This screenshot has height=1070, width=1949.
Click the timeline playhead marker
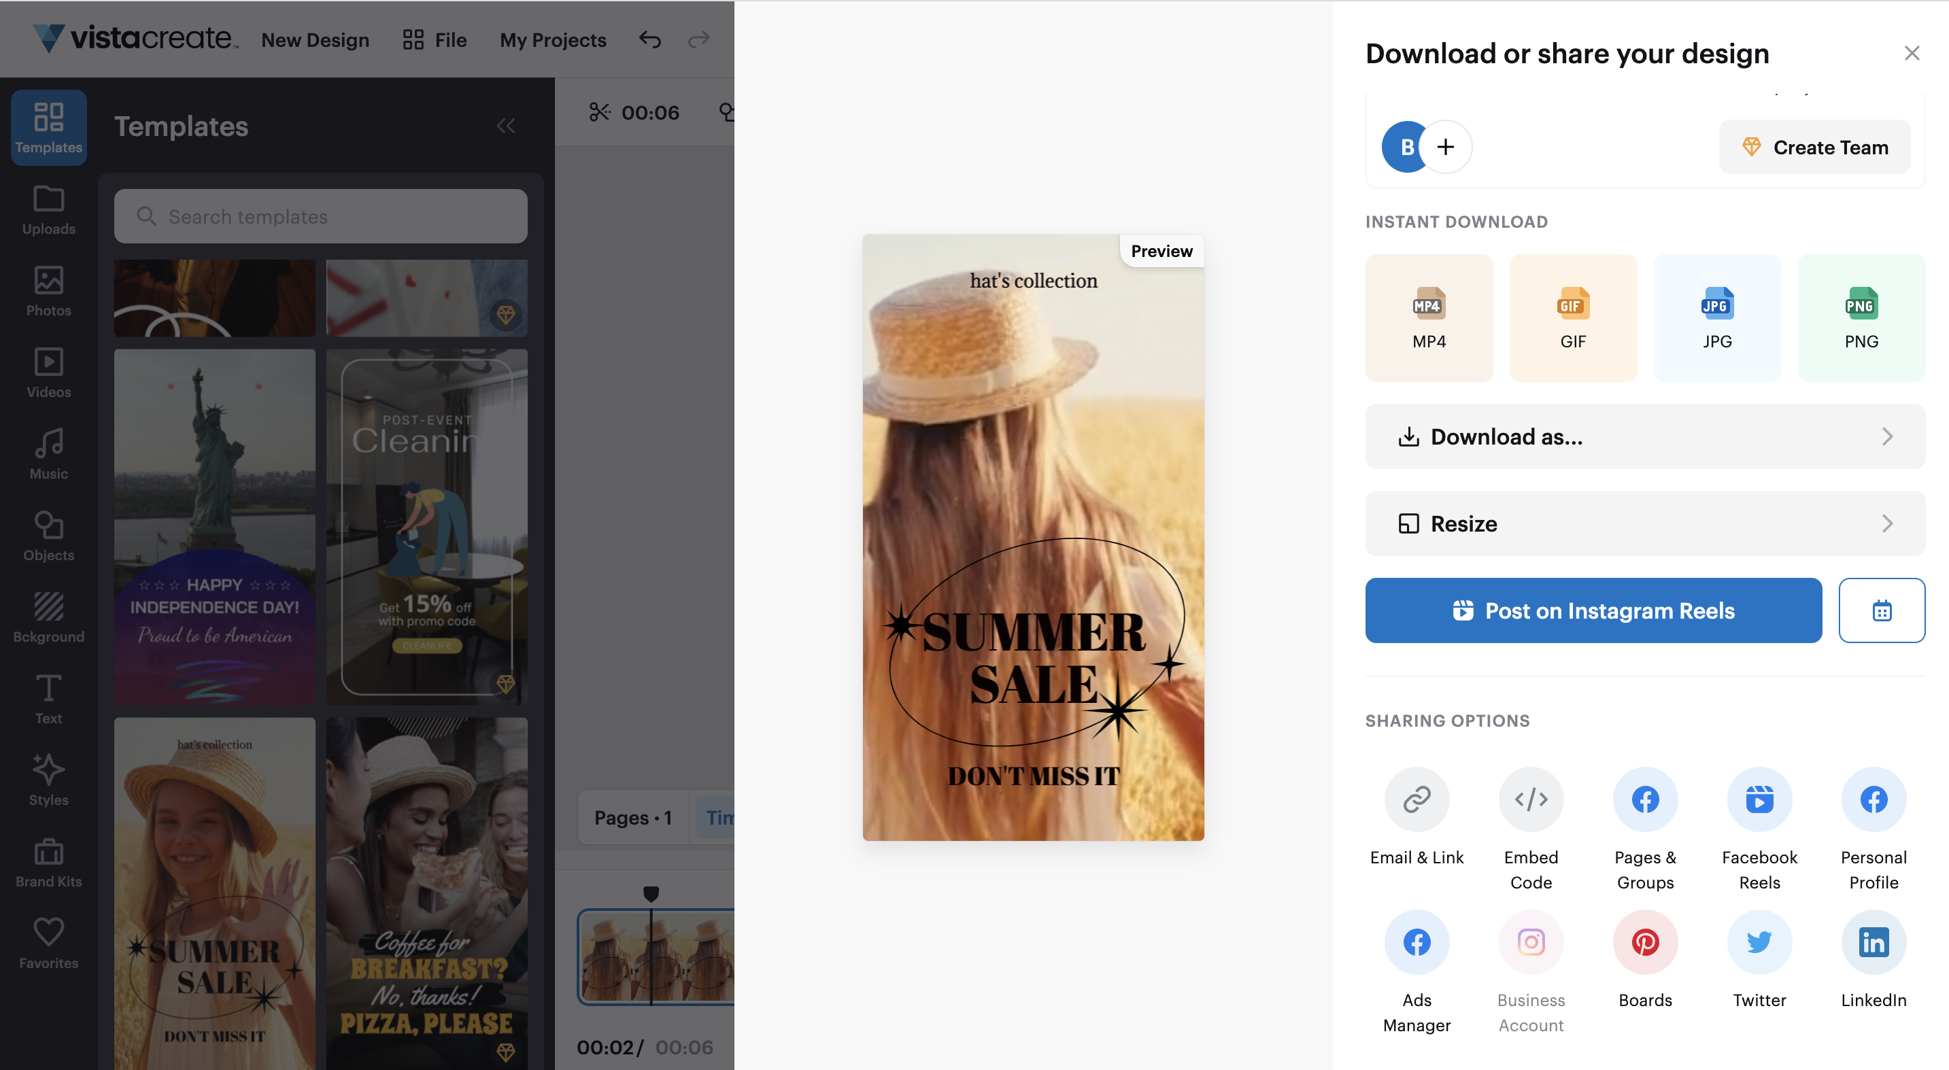[651, 894]
